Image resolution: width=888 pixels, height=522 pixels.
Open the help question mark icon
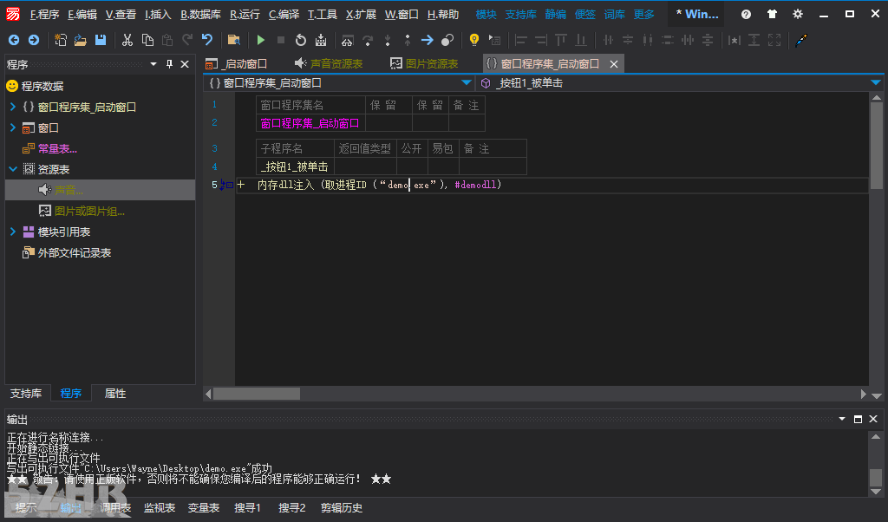point(746,14)
